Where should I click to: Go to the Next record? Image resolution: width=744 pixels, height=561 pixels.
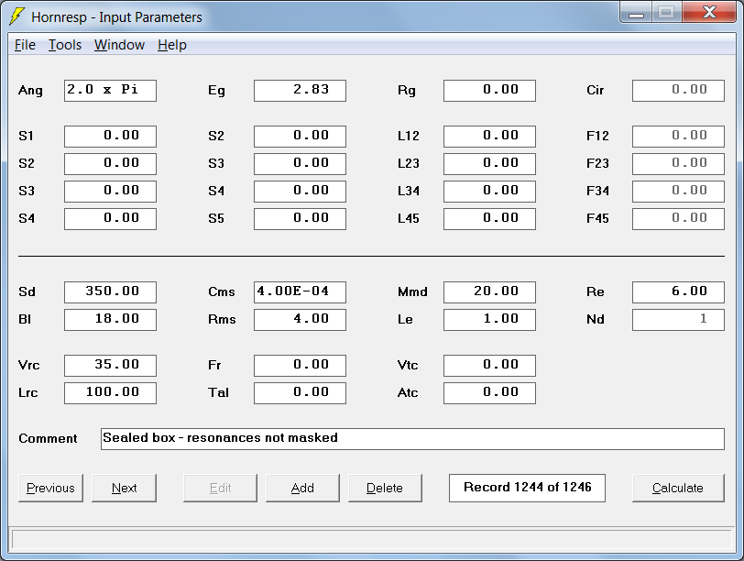coord(124,488)
